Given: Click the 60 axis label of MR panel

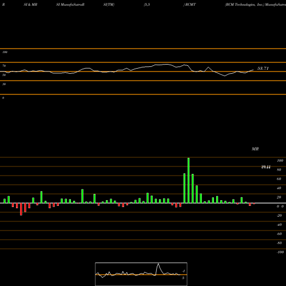Looking at the screenshot, I should coord(279,179).
